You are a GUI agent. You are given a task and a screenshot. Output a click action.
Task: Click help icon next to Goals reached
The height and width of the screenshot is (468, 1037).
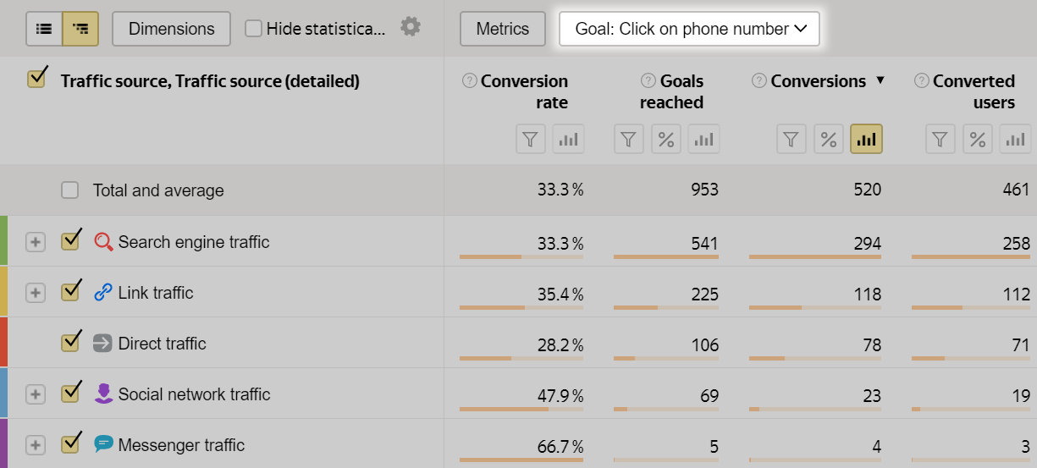pyautogui.click(x=648, y=81)
